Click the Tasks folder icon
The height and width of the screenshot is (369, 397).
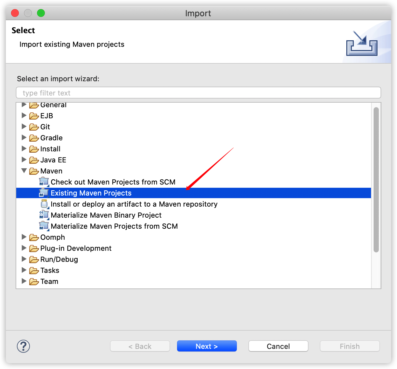[x=34, y=271]
